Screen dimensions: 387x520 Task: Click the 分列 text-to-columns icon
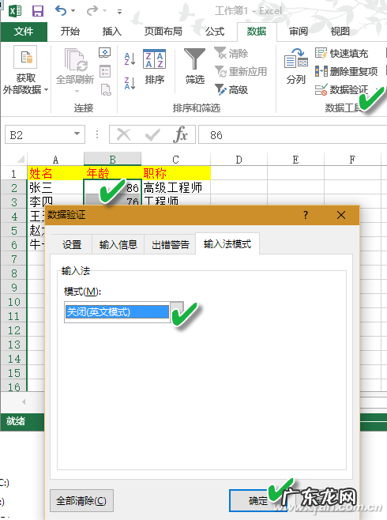click(296, 66)
